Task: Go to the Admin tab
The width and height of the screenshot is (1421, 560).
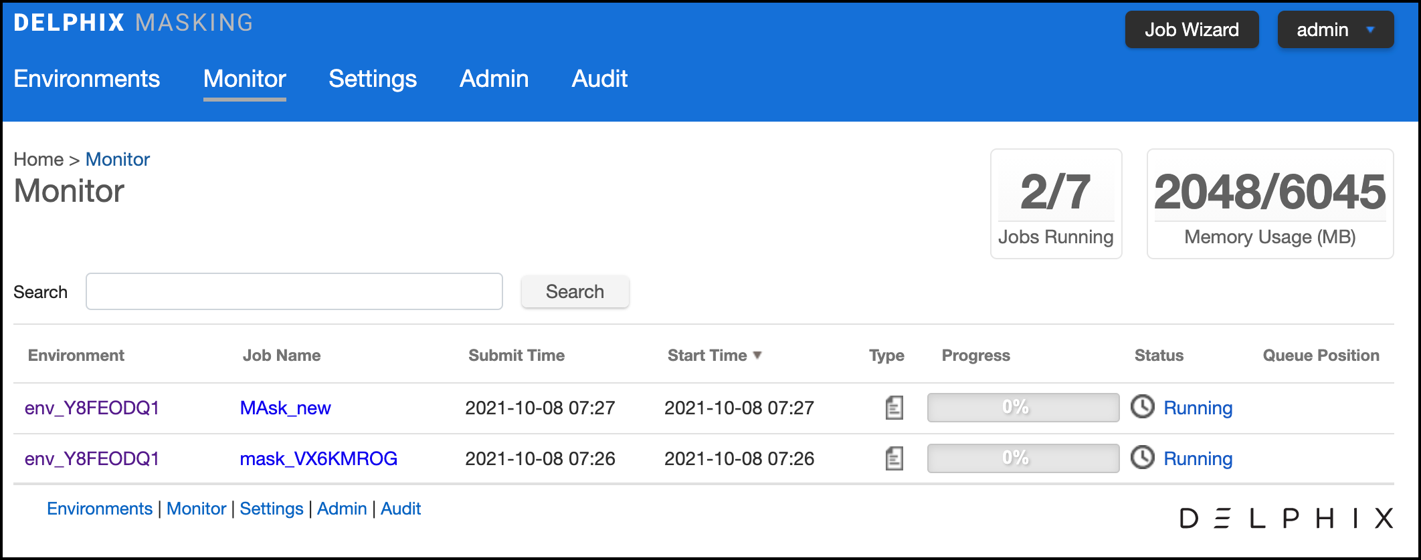Action: click(x=494, y=79)
